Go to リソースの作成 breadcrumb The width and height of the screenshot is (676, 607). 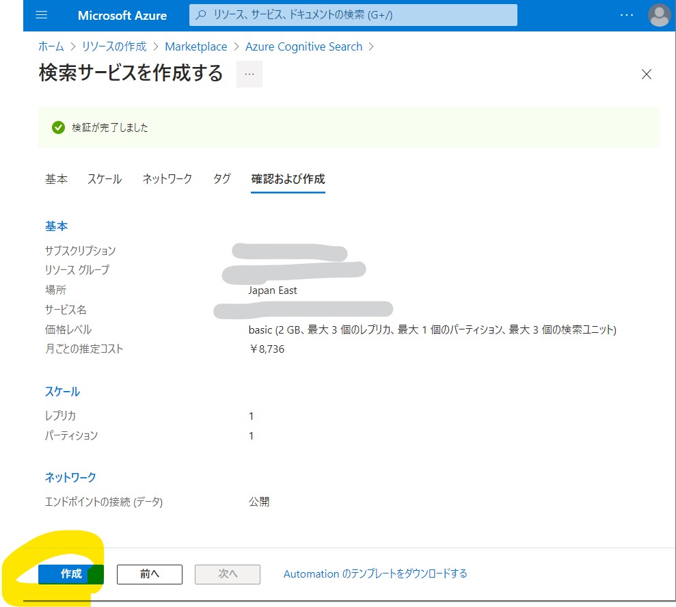114,46
